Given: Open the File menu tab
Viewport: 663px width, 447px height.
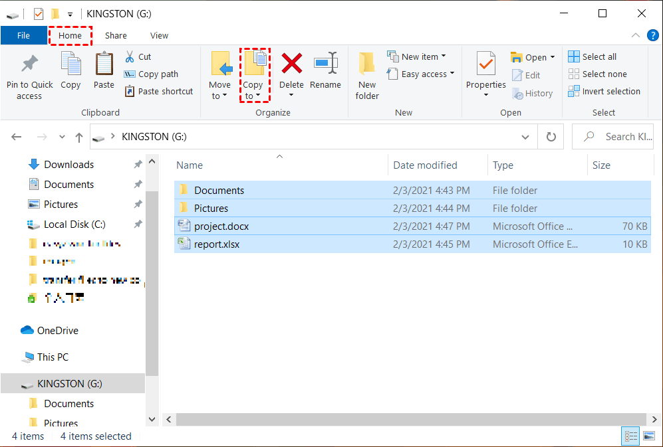Looking at the screenshot, I should pos(23,36).
